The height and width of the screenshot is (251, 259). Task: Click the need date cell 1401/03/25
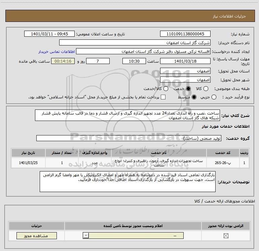click(x=28, y=163)
